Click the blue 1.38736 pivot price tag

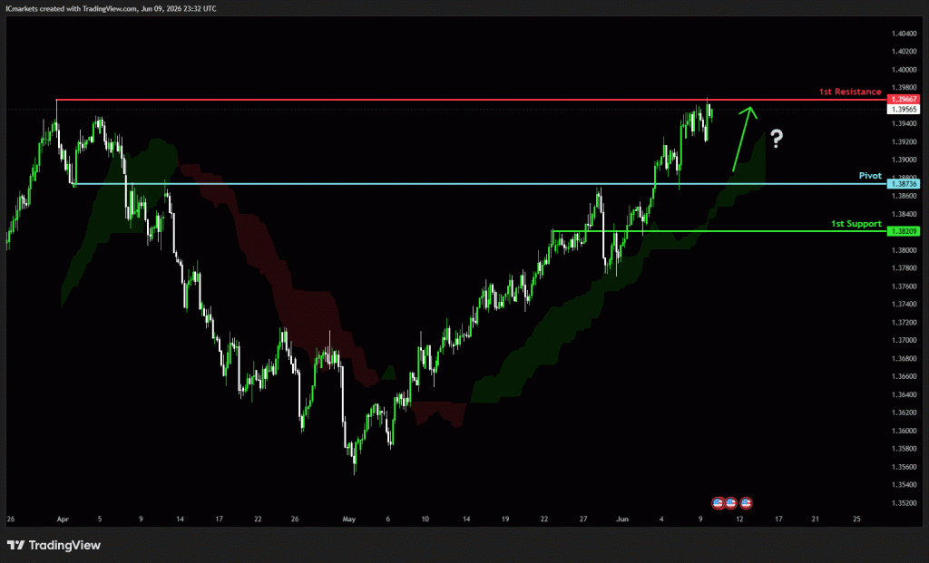pyautogui.click(x=904, y=184)
